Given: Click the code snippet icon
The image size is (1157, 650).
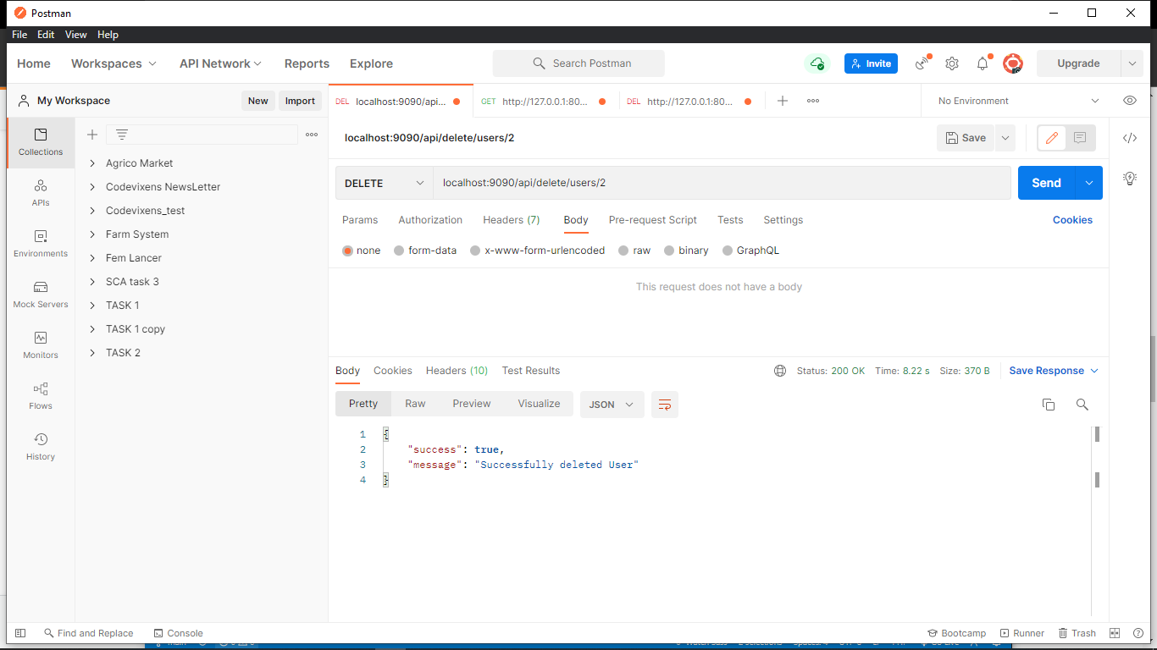Looking at the screenshot, I should (x=1130, y=138).
